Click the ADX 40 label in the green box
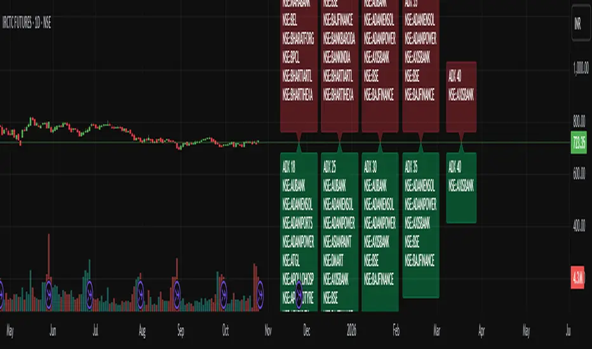The height and width of the screenshot is (349, 592). click(455, 166)
